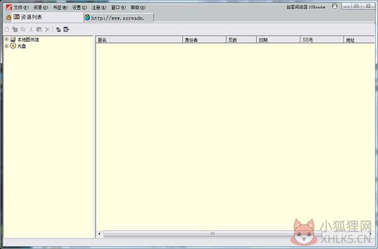378x249 pixels.
Task: Click the scissors cut toolbar icon
Action: point(31,30)
